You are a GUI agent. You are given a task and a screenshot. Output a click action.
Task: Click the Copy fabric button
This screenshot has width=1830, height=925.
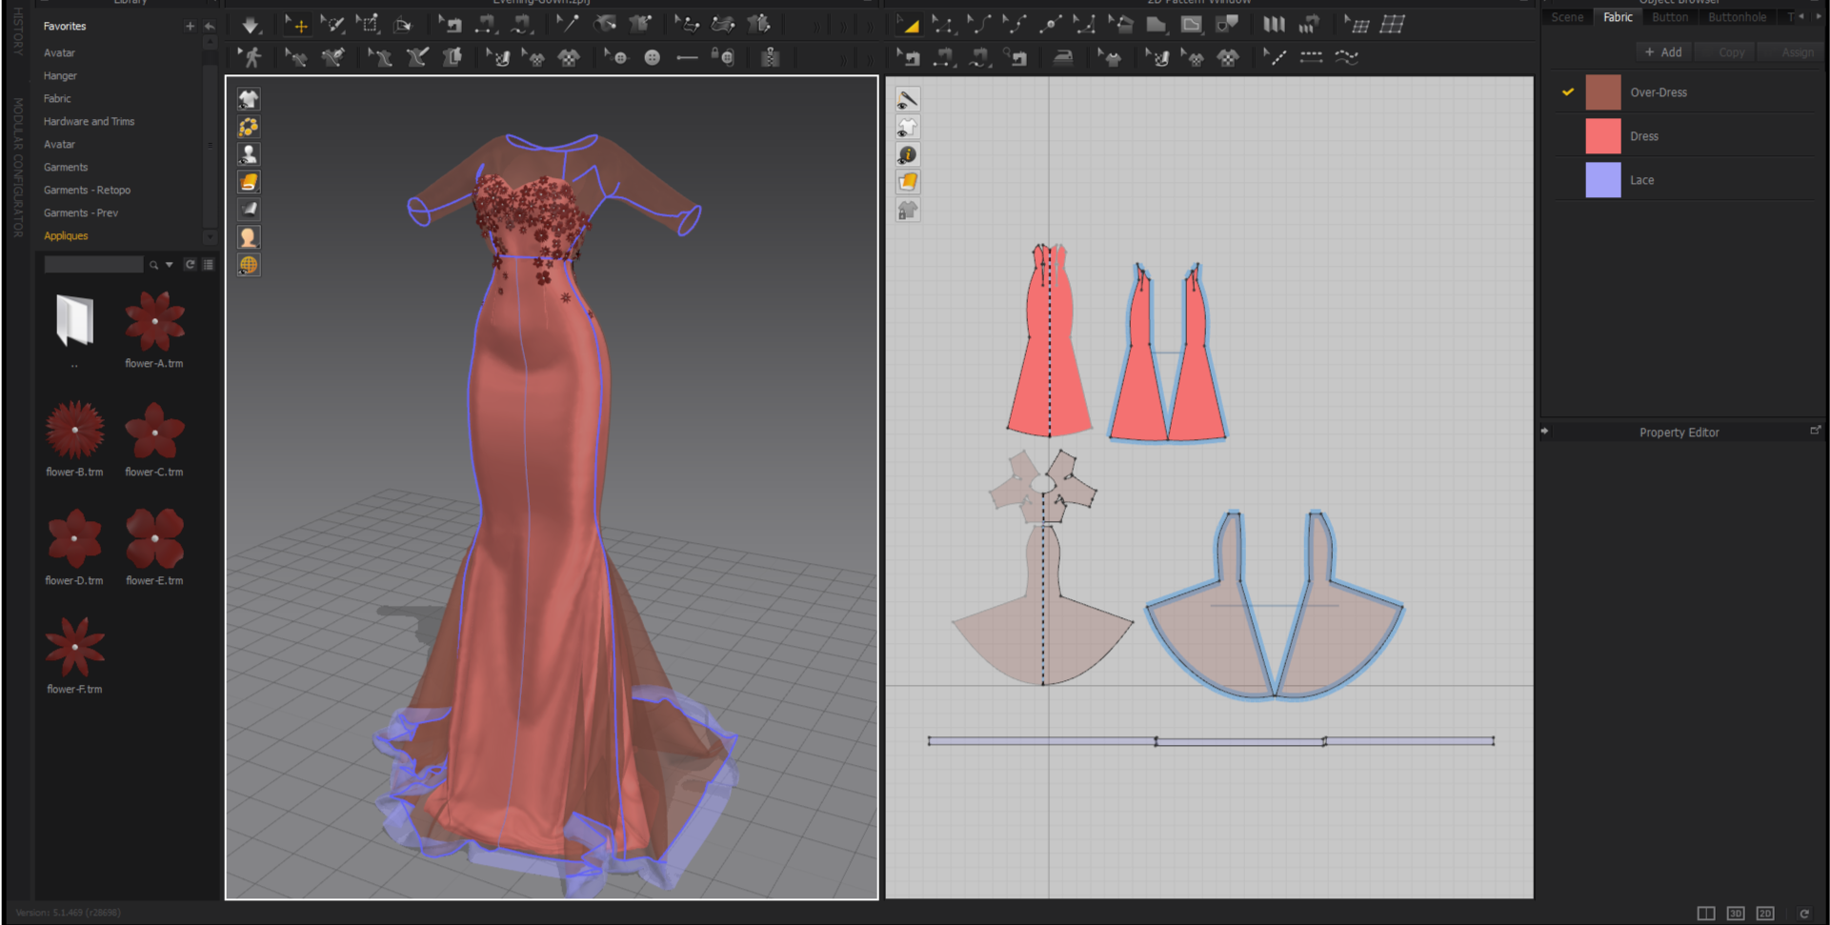(1732, 52)
